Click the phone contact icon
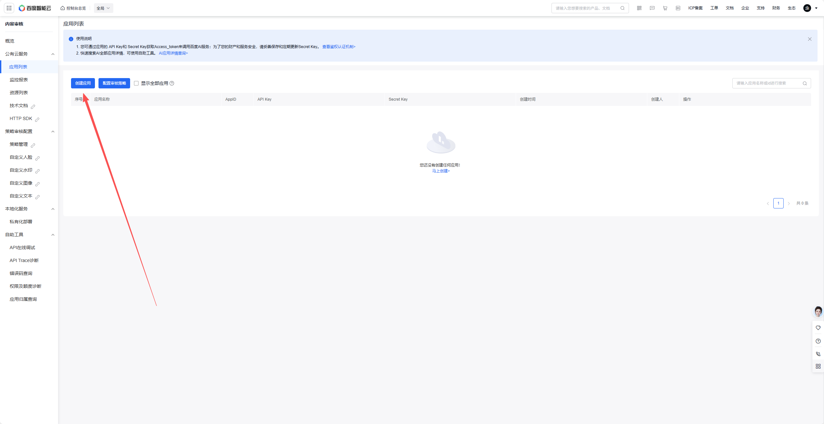824x424 pixels. pos(818,354)
